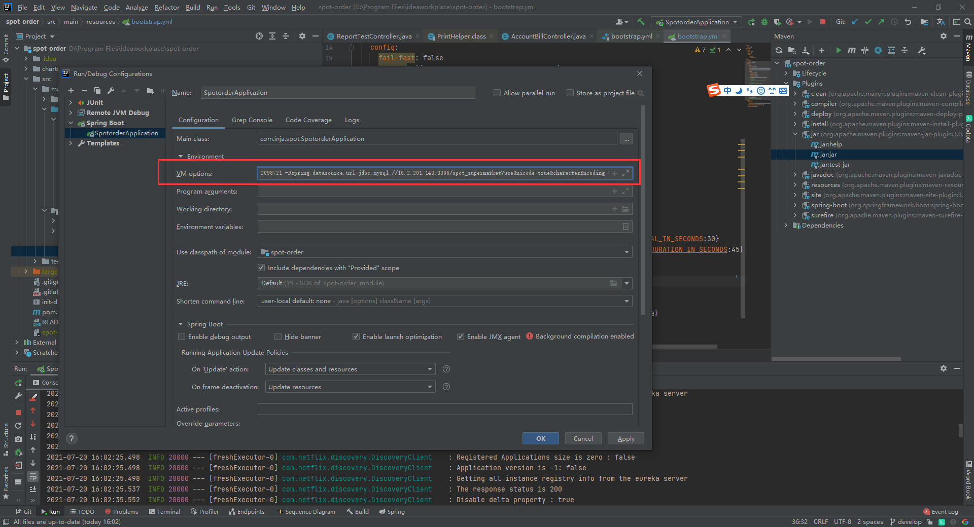
Task: Uncheck Include dependencies with Provided scope
Action: click(261, 268)
